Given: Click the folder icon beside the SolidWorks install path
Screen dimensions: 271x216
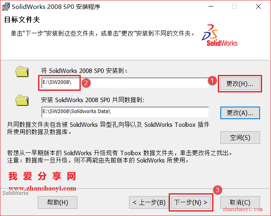Looking at the screenshot, I should [x=22, y=71].
